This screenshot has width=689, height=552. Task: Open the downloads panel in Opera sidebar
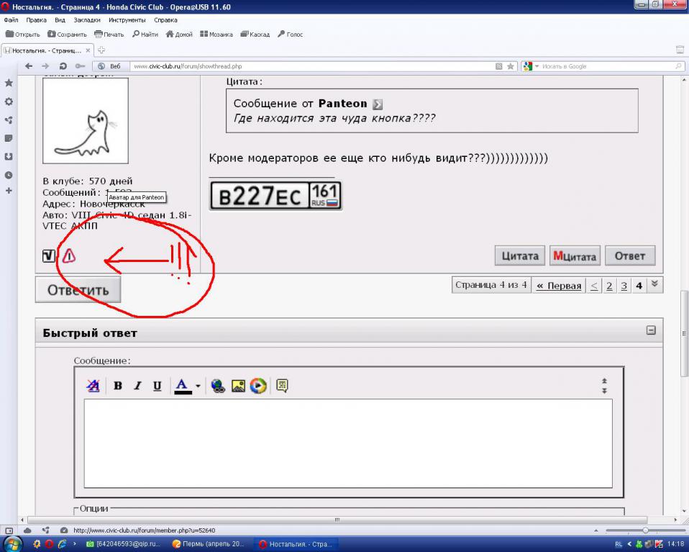9,156
